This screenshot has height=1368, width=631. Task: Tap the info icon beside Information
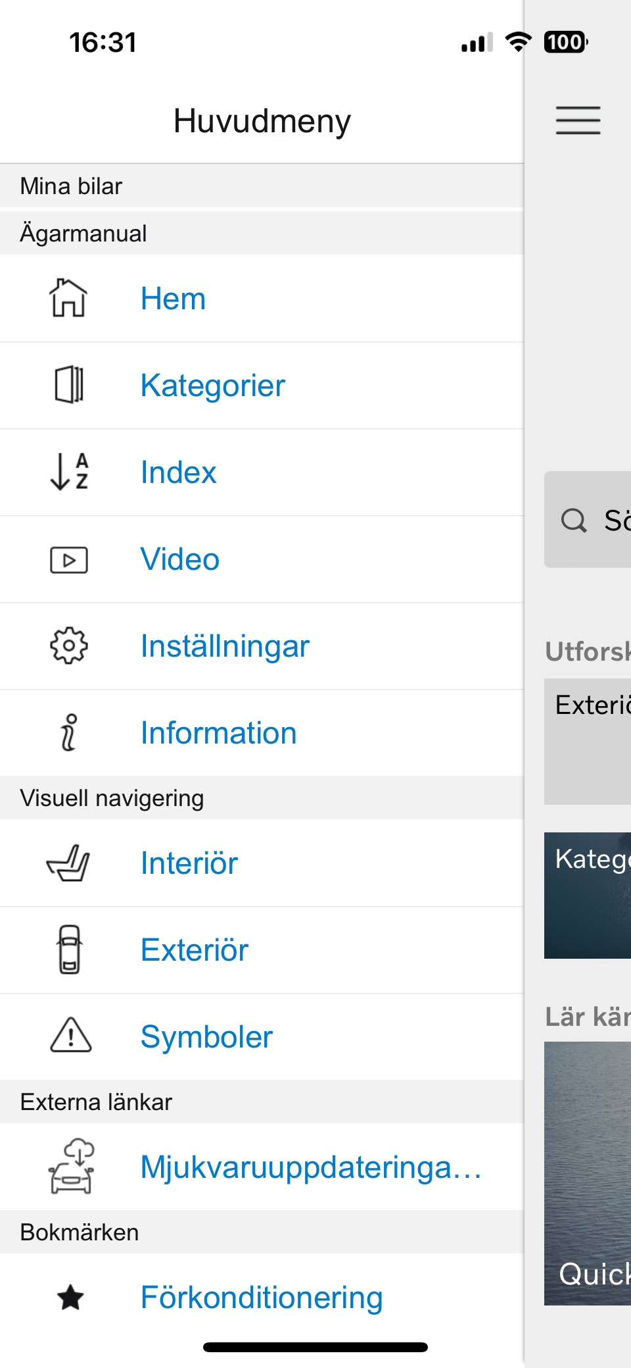[69, 732]
